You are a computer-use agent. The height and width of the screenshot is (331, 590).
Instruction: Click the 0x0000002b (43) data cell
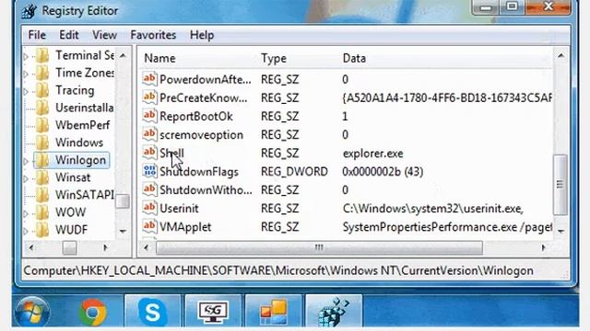point(383,172)
